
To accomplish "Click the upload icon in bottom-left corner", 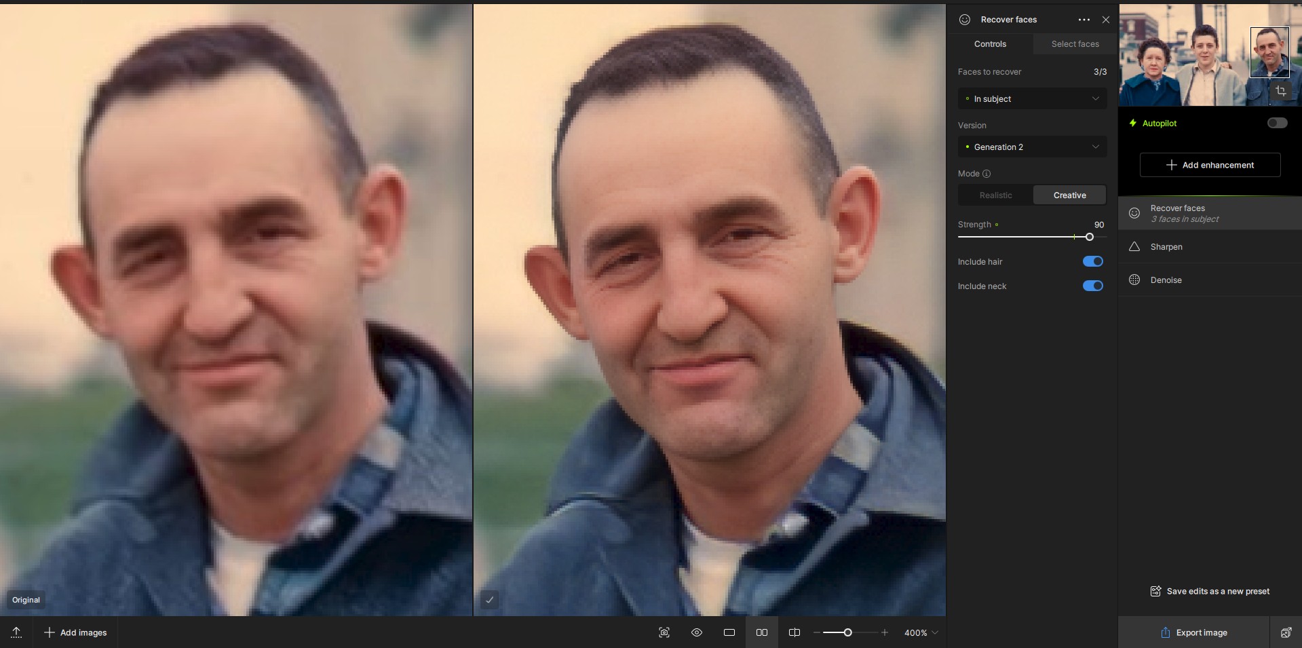I will [16, 632].
